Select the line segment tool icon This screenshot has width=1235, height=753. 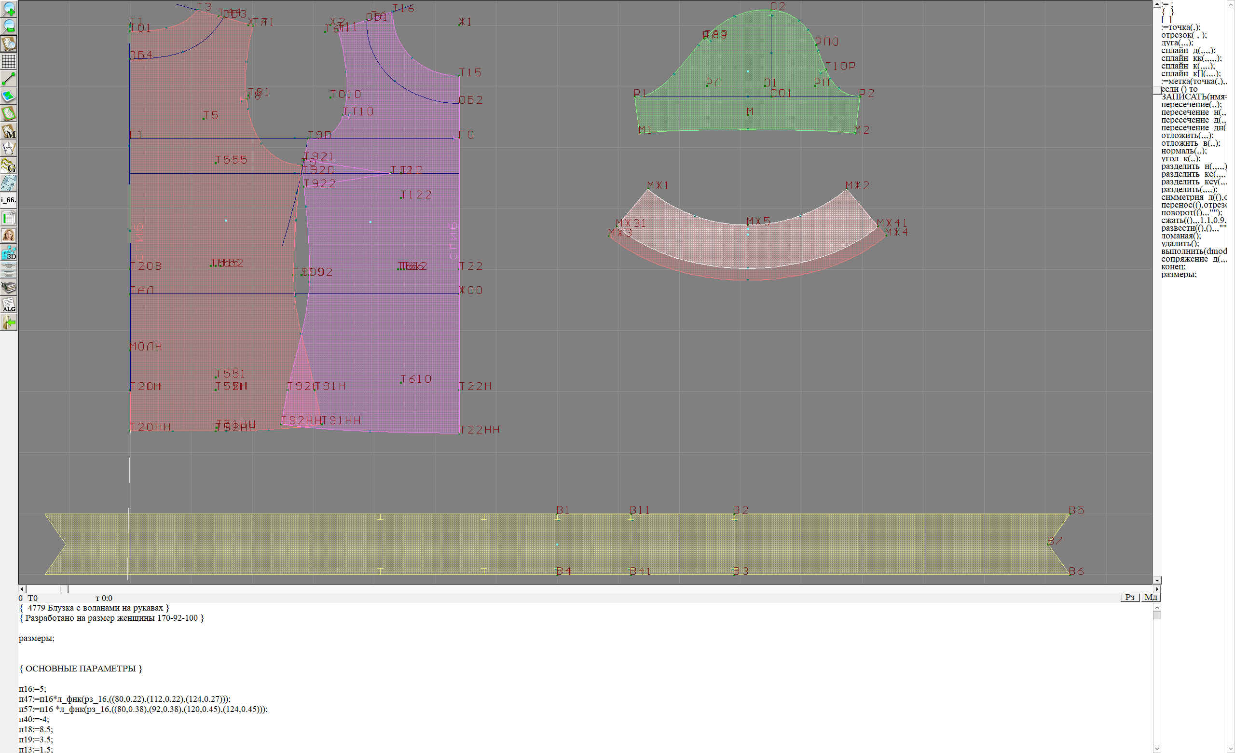[9, 79]
